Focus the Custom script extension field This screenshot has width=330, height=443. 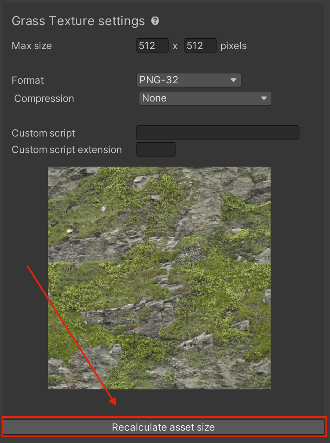point(156,149)
